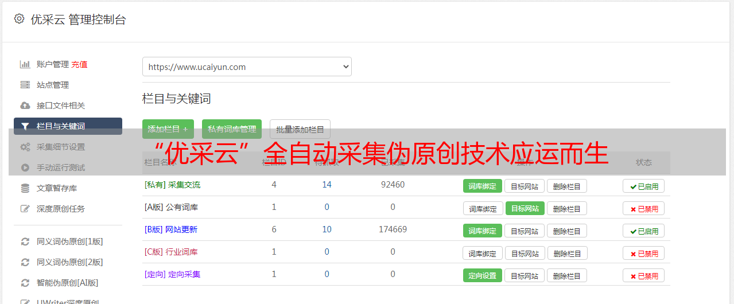Click the refresh icon for 同义词伪原创[1版]

[x=25, y=241]
